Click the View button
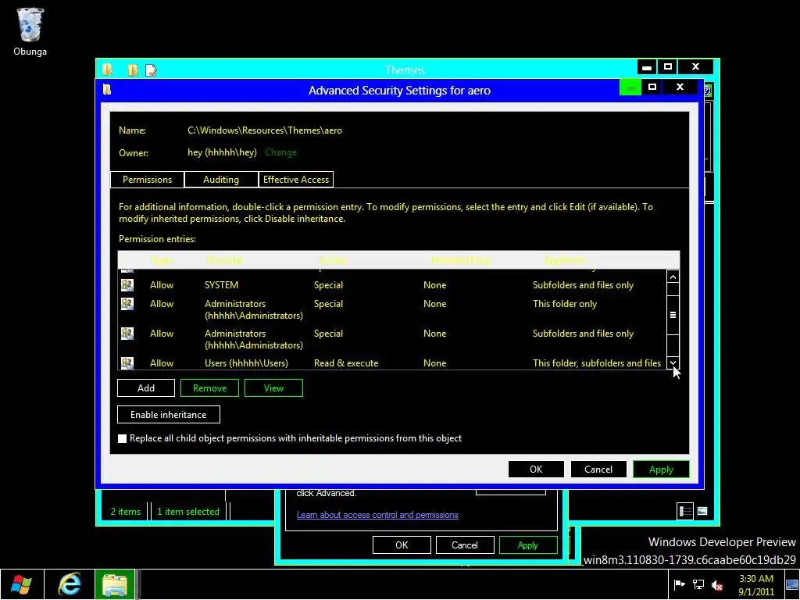 273,387
